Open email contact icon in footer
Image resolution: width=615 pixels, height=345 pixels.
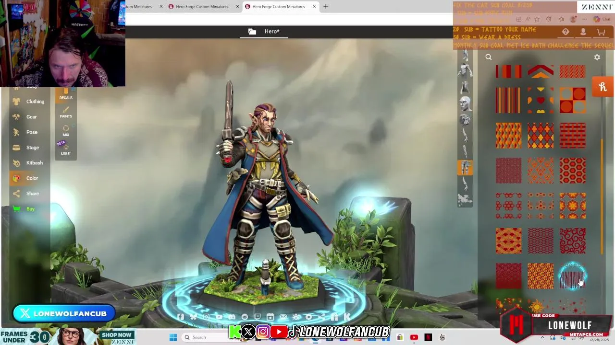click(x=283, y=317)
